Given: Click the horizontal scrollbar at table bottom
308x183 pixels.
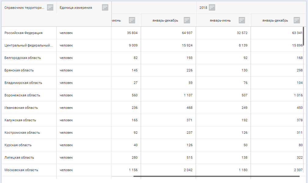Looking at the screenshot, I should 216,176.
